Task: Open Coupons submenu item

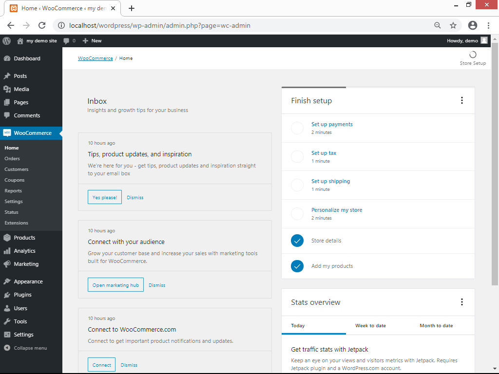Action: pos(14,180)
